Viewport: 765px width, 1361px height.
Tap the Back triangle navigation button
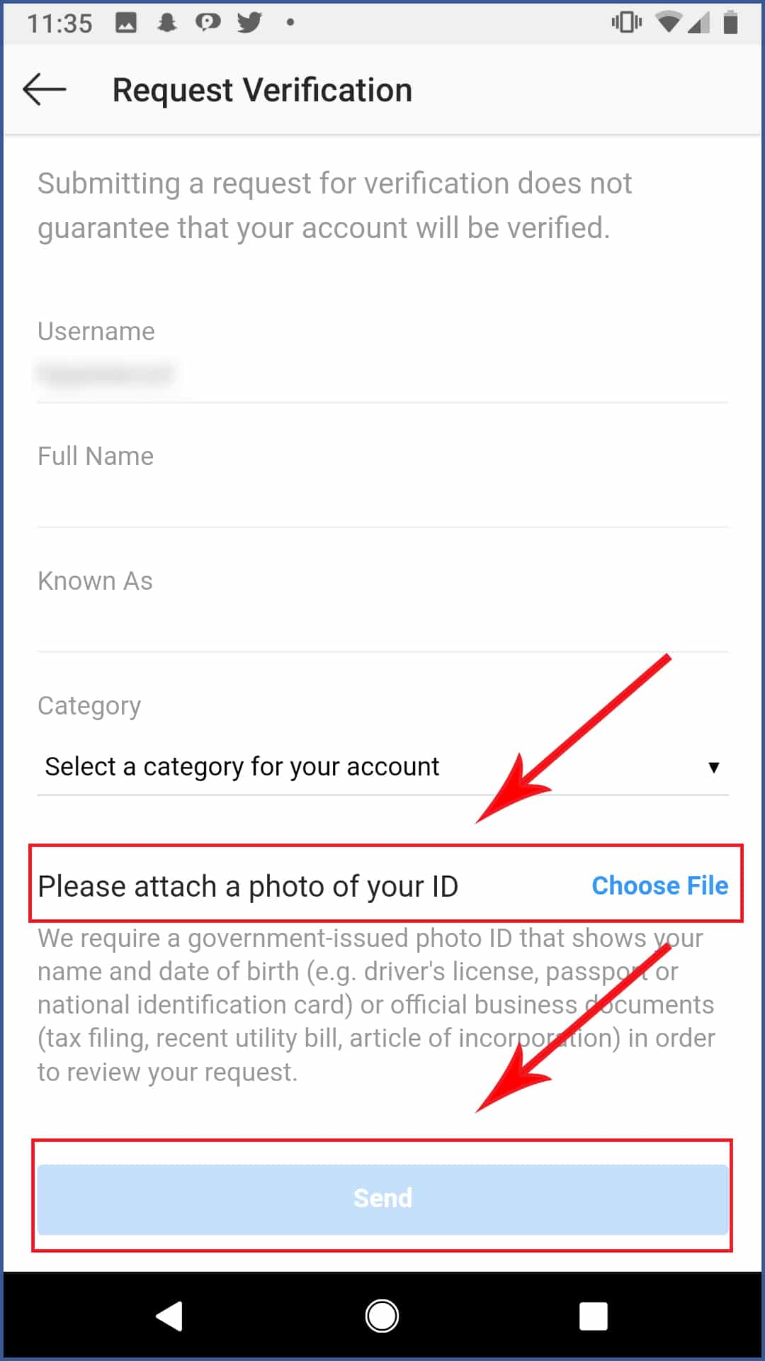[170, 1316]
